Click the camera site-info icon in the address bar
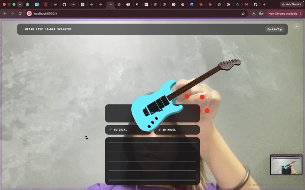 click(x=29, y=14)
